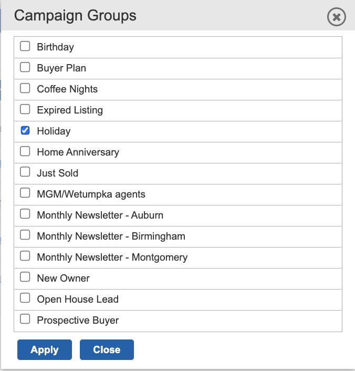The image size is (355, 371).
Task: Tick the Coffee Nights checkbox
Action: (25, 88)
